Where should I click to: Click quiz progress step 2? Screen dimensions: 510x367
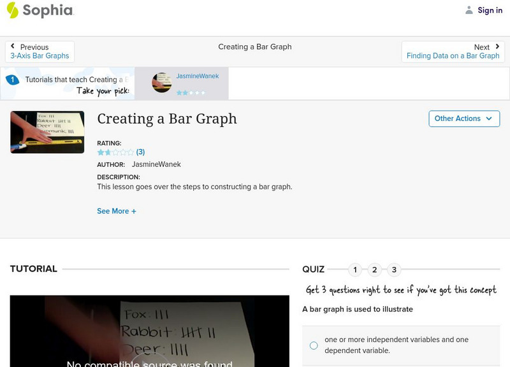click(374, 270)
